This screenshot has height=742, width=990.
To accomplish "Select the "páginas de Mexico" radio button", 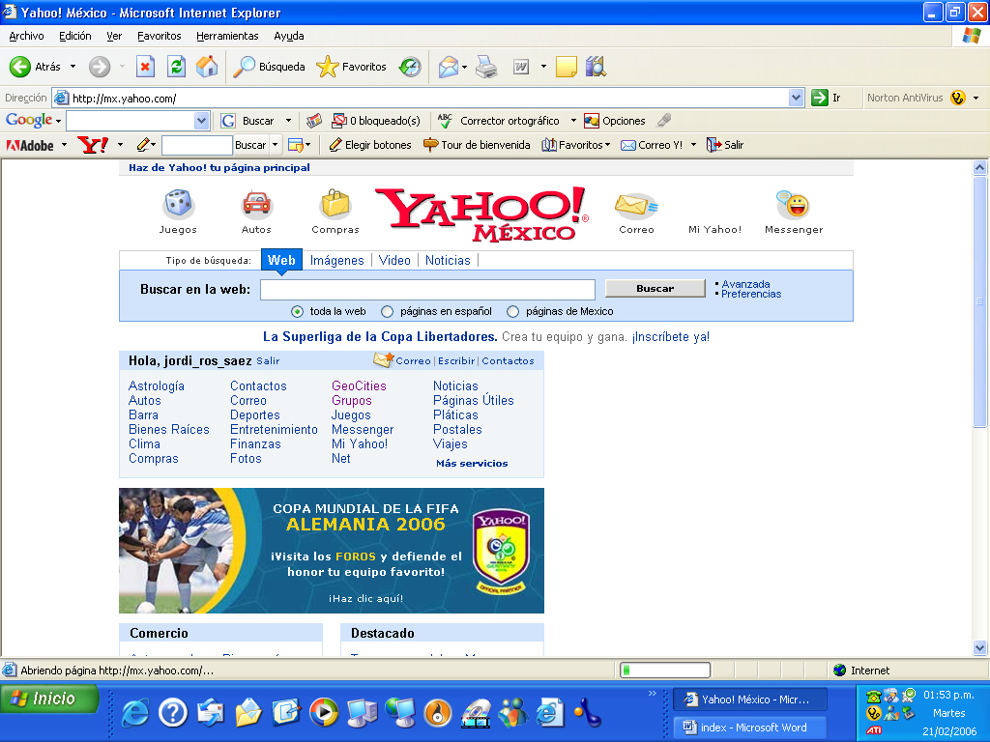I will [512, 311].
